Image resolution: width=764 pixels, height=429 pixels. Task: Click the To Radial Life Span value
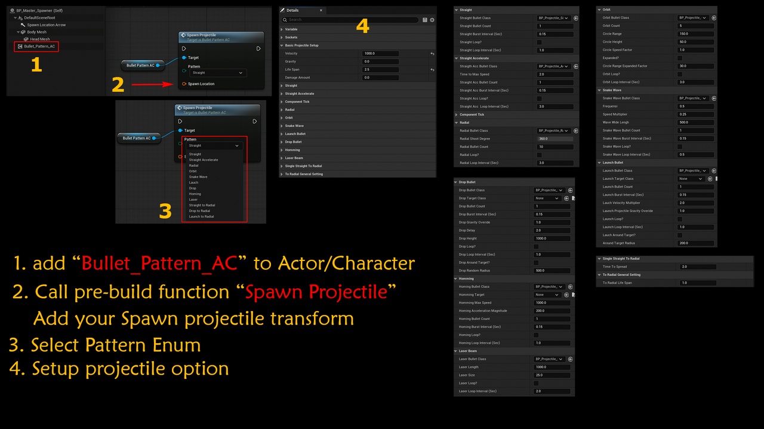click(698, 283)
